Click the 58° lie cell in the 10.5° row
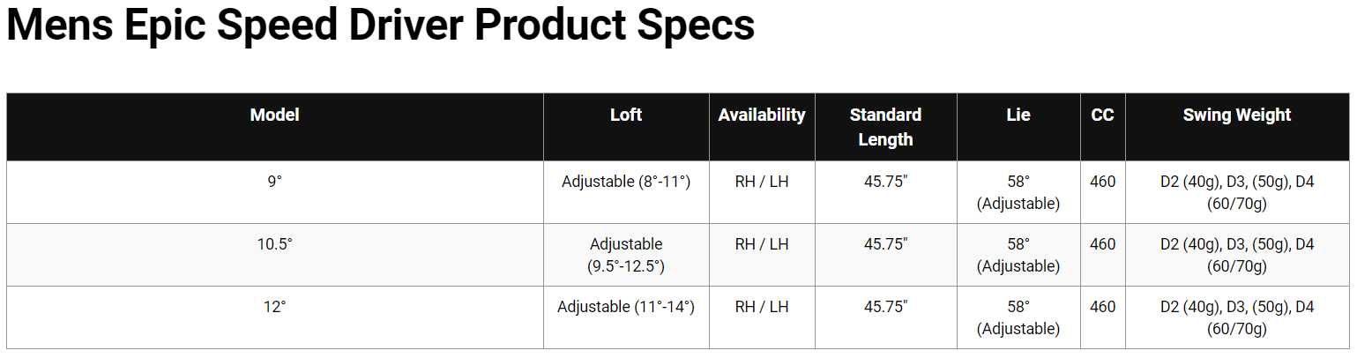The height and width of the screenshot is (358, 1357). pos(1018,255)
